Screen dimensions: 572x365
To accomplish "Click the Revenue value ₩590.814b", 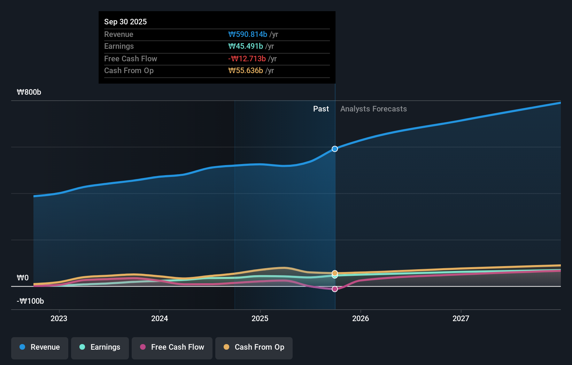I will (248, 34).
